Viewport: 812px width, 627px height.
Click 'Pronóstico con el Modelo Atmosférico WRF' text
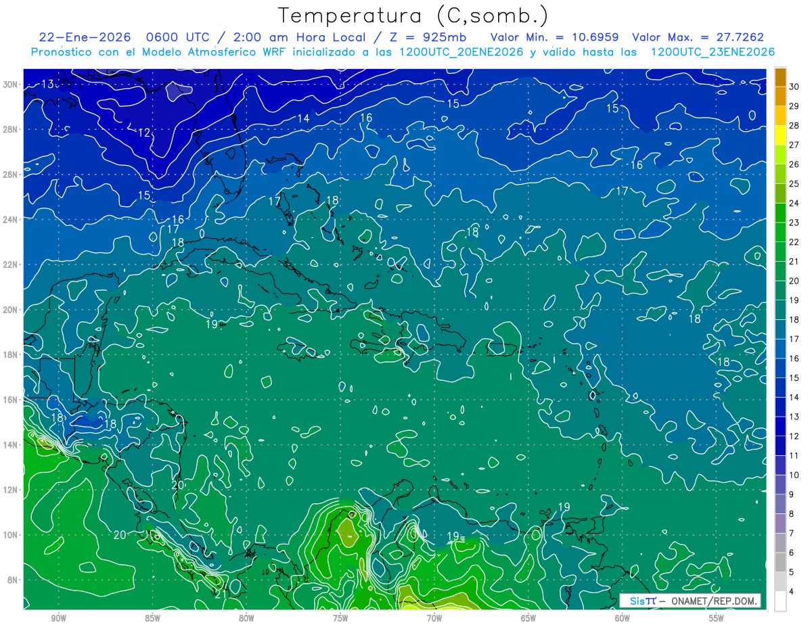(160, 52)
